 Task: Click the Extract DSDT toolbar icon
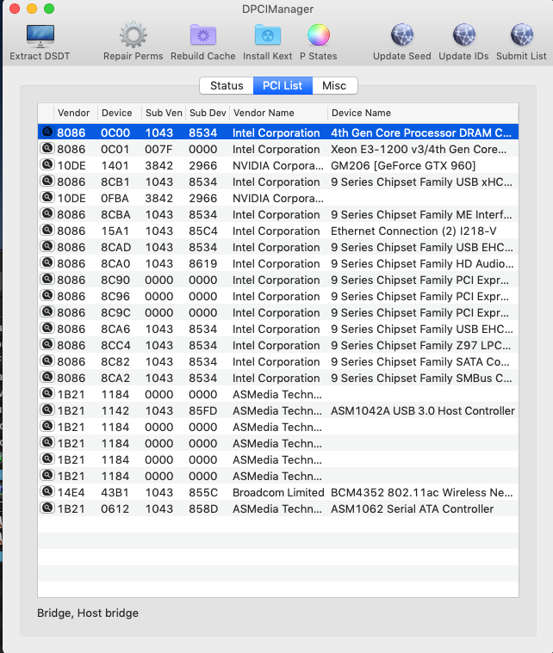click(40, 36)
